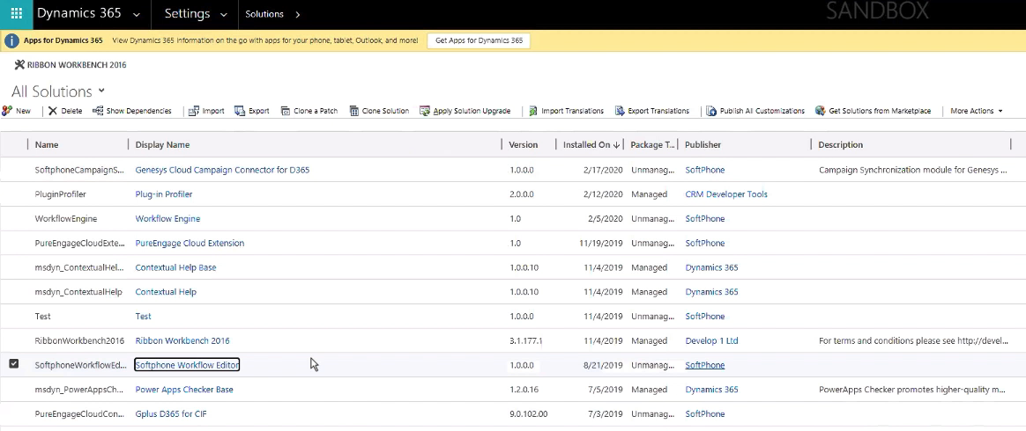This screenshot has height=431, width=1026.
Task: Sort by the Publisher column header
Action: coord(703,145)
